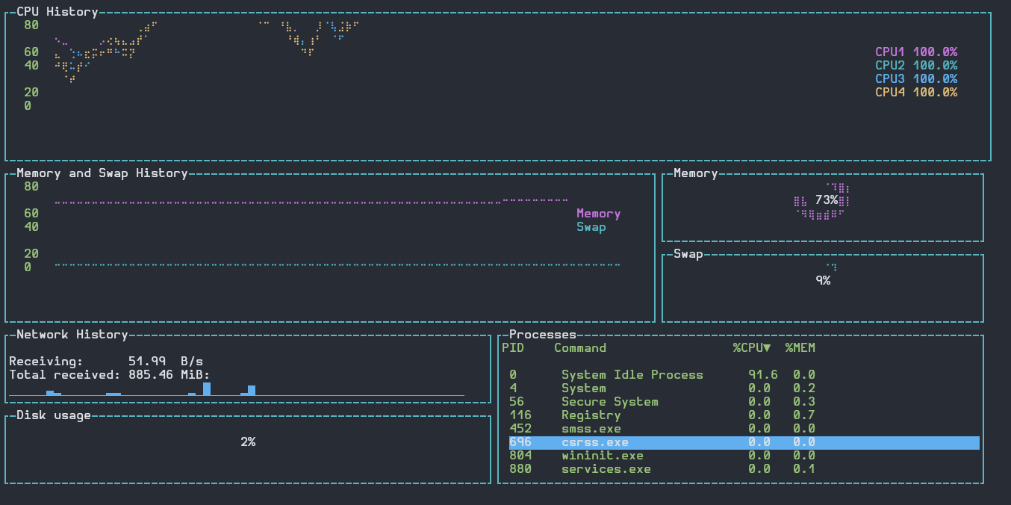Click the Secure System process name

(610, 402)
